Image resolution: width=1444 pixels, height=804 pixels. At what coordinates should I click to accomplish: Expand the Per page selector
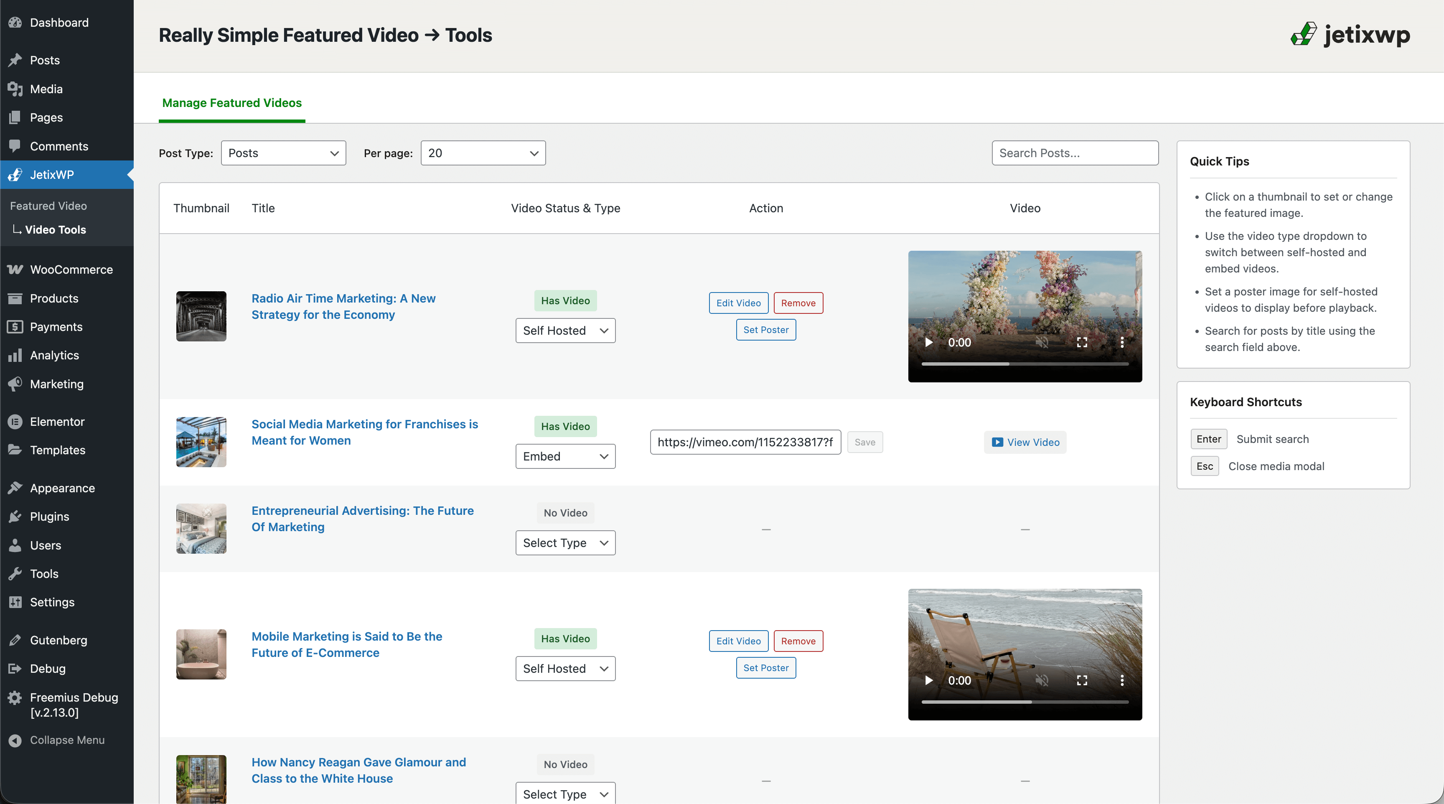483,153
